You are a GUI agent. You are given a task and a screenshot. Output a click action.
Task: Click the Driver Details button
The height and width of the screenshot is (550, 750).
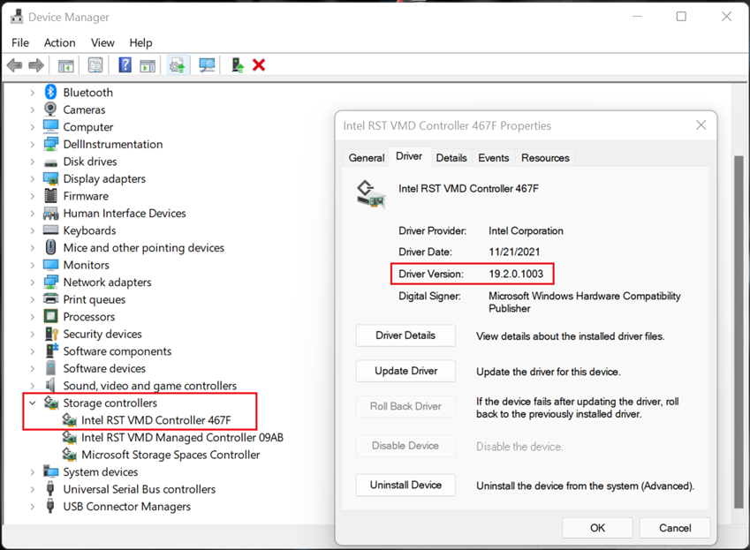[405, 335]
